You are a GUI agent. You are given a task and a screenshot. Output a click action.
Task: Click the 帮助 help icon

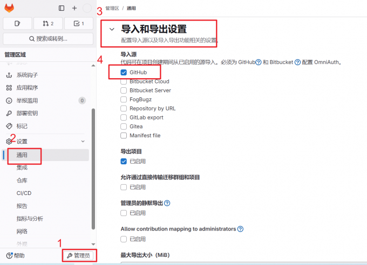tap(9, 255)
